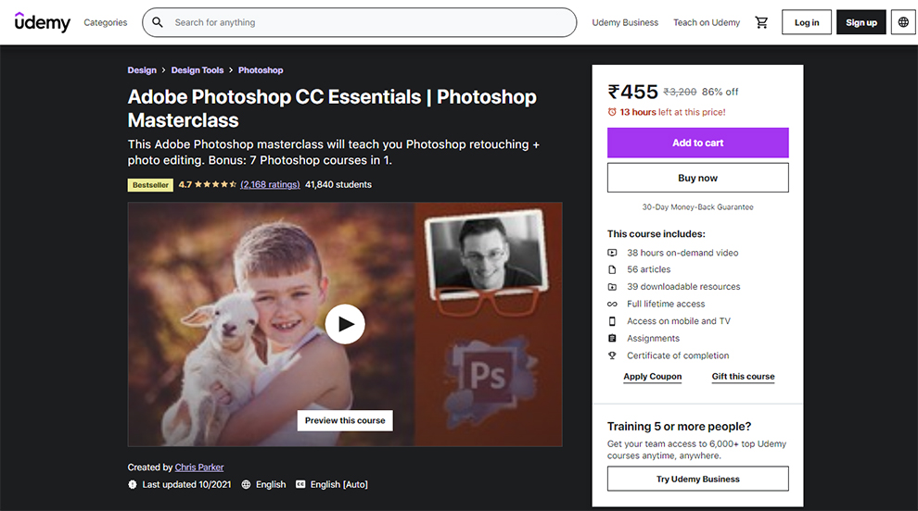Click the alarm clock timer icon
The width and height of the screenshot is (918, 511).
[612, 112]
